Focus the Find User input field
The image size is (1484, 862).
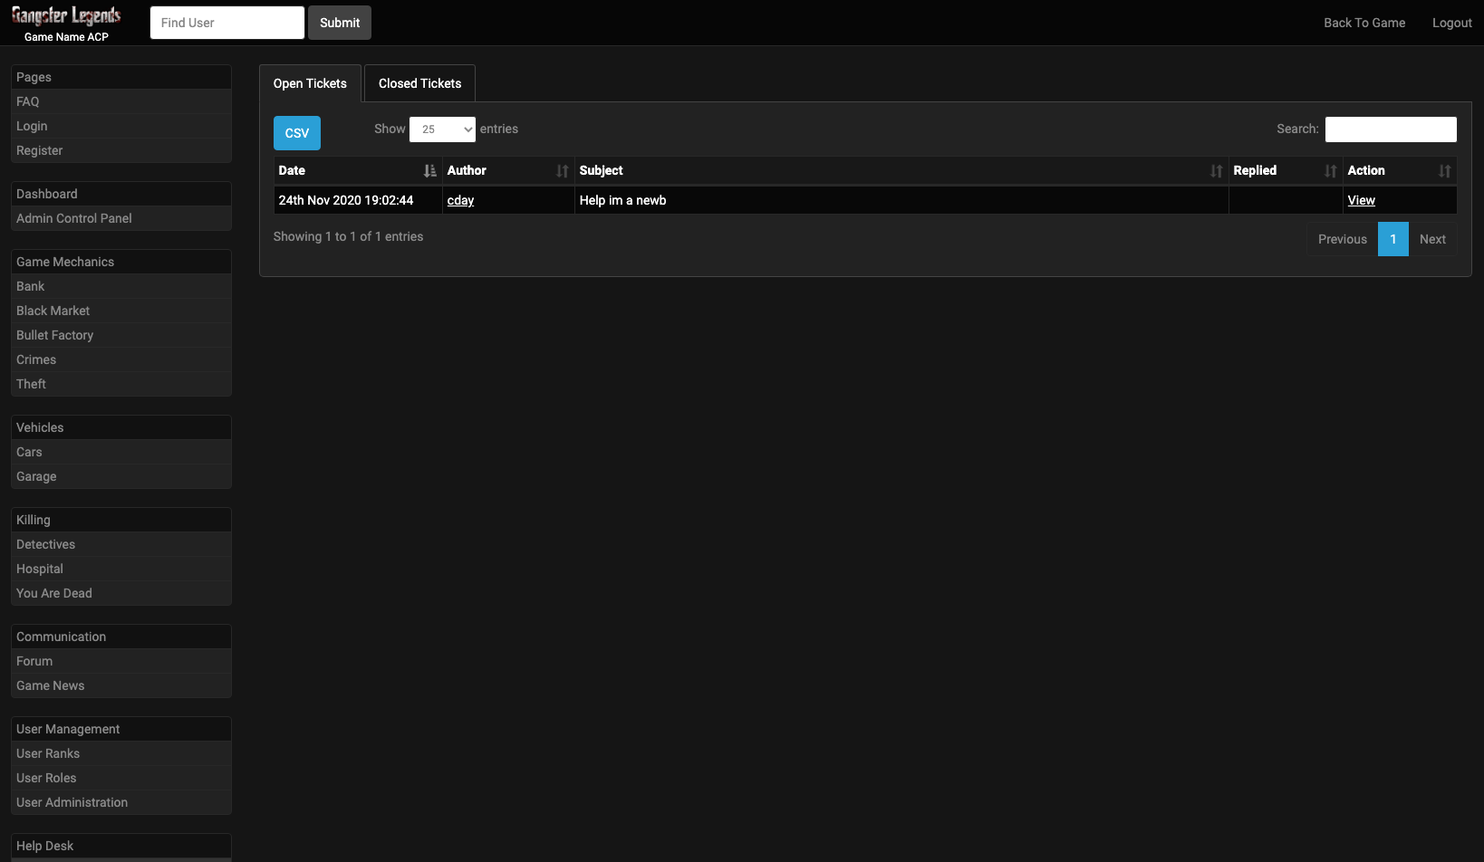pos(226,23)
